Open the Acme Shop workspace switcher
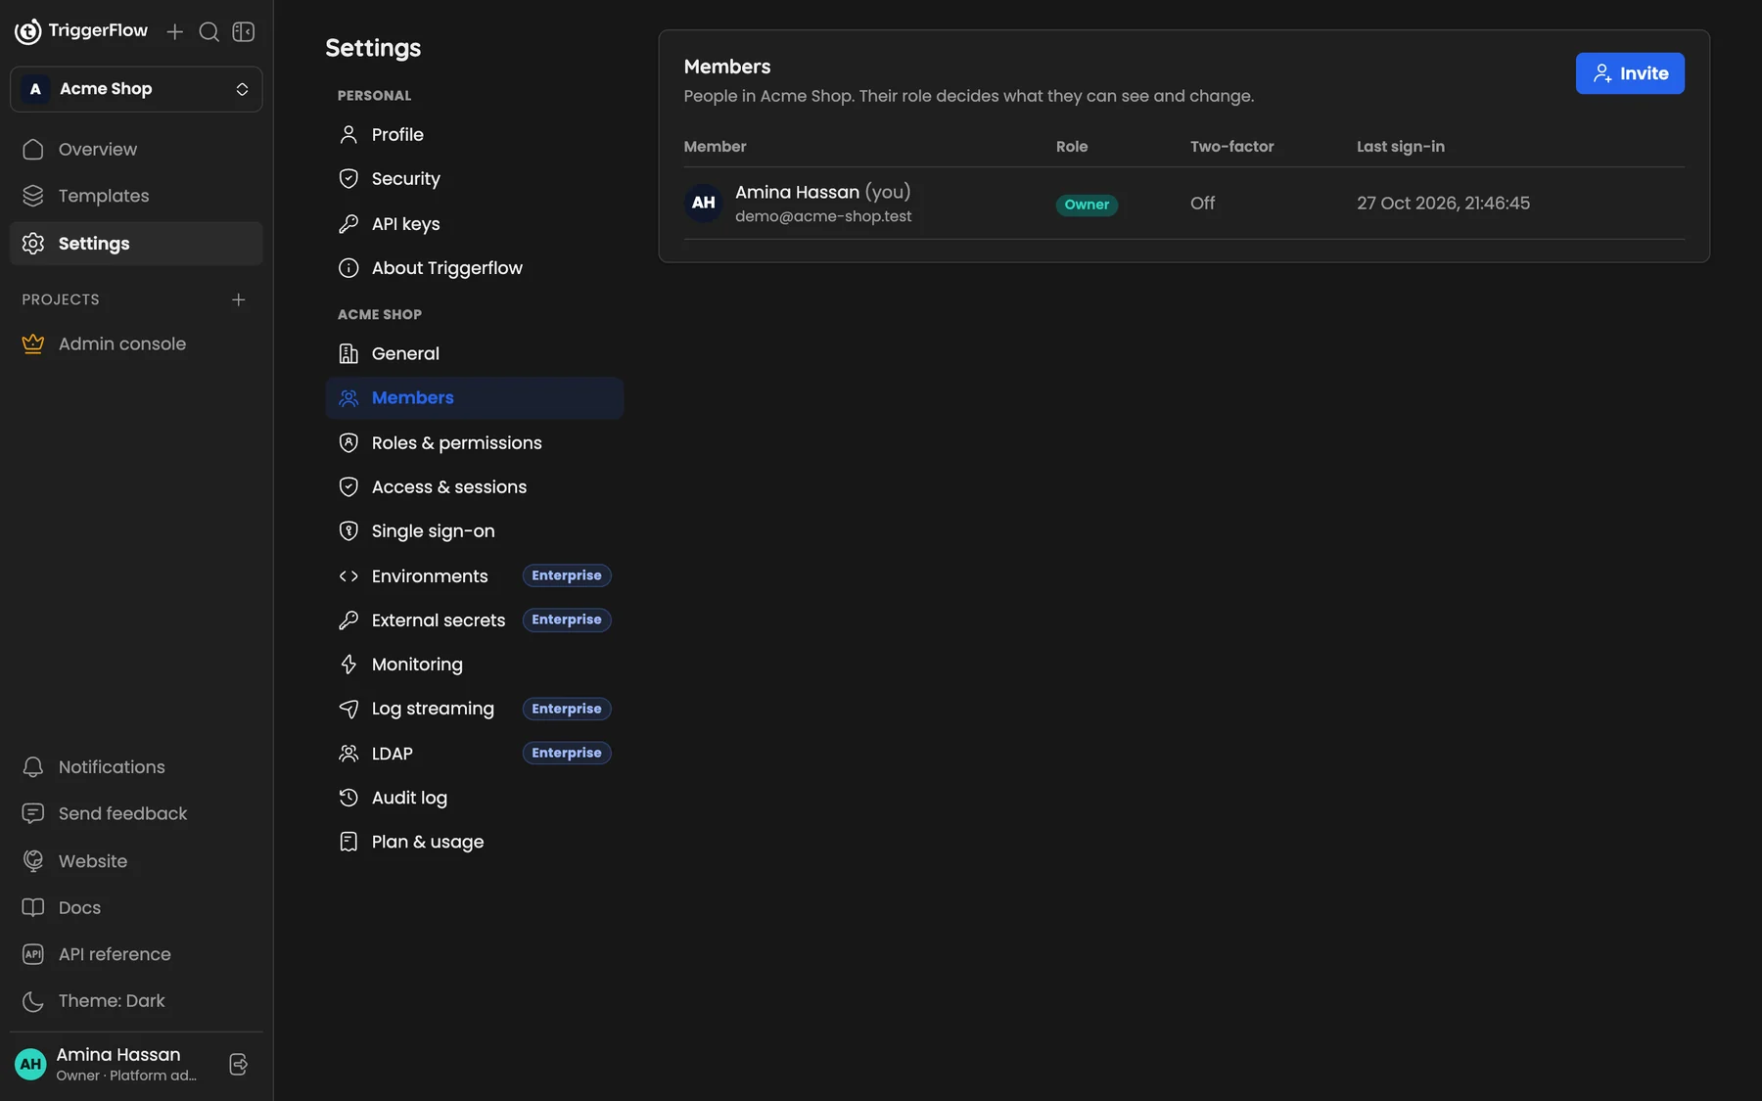Screen dimensions: 1762x1101 [136, 89]
